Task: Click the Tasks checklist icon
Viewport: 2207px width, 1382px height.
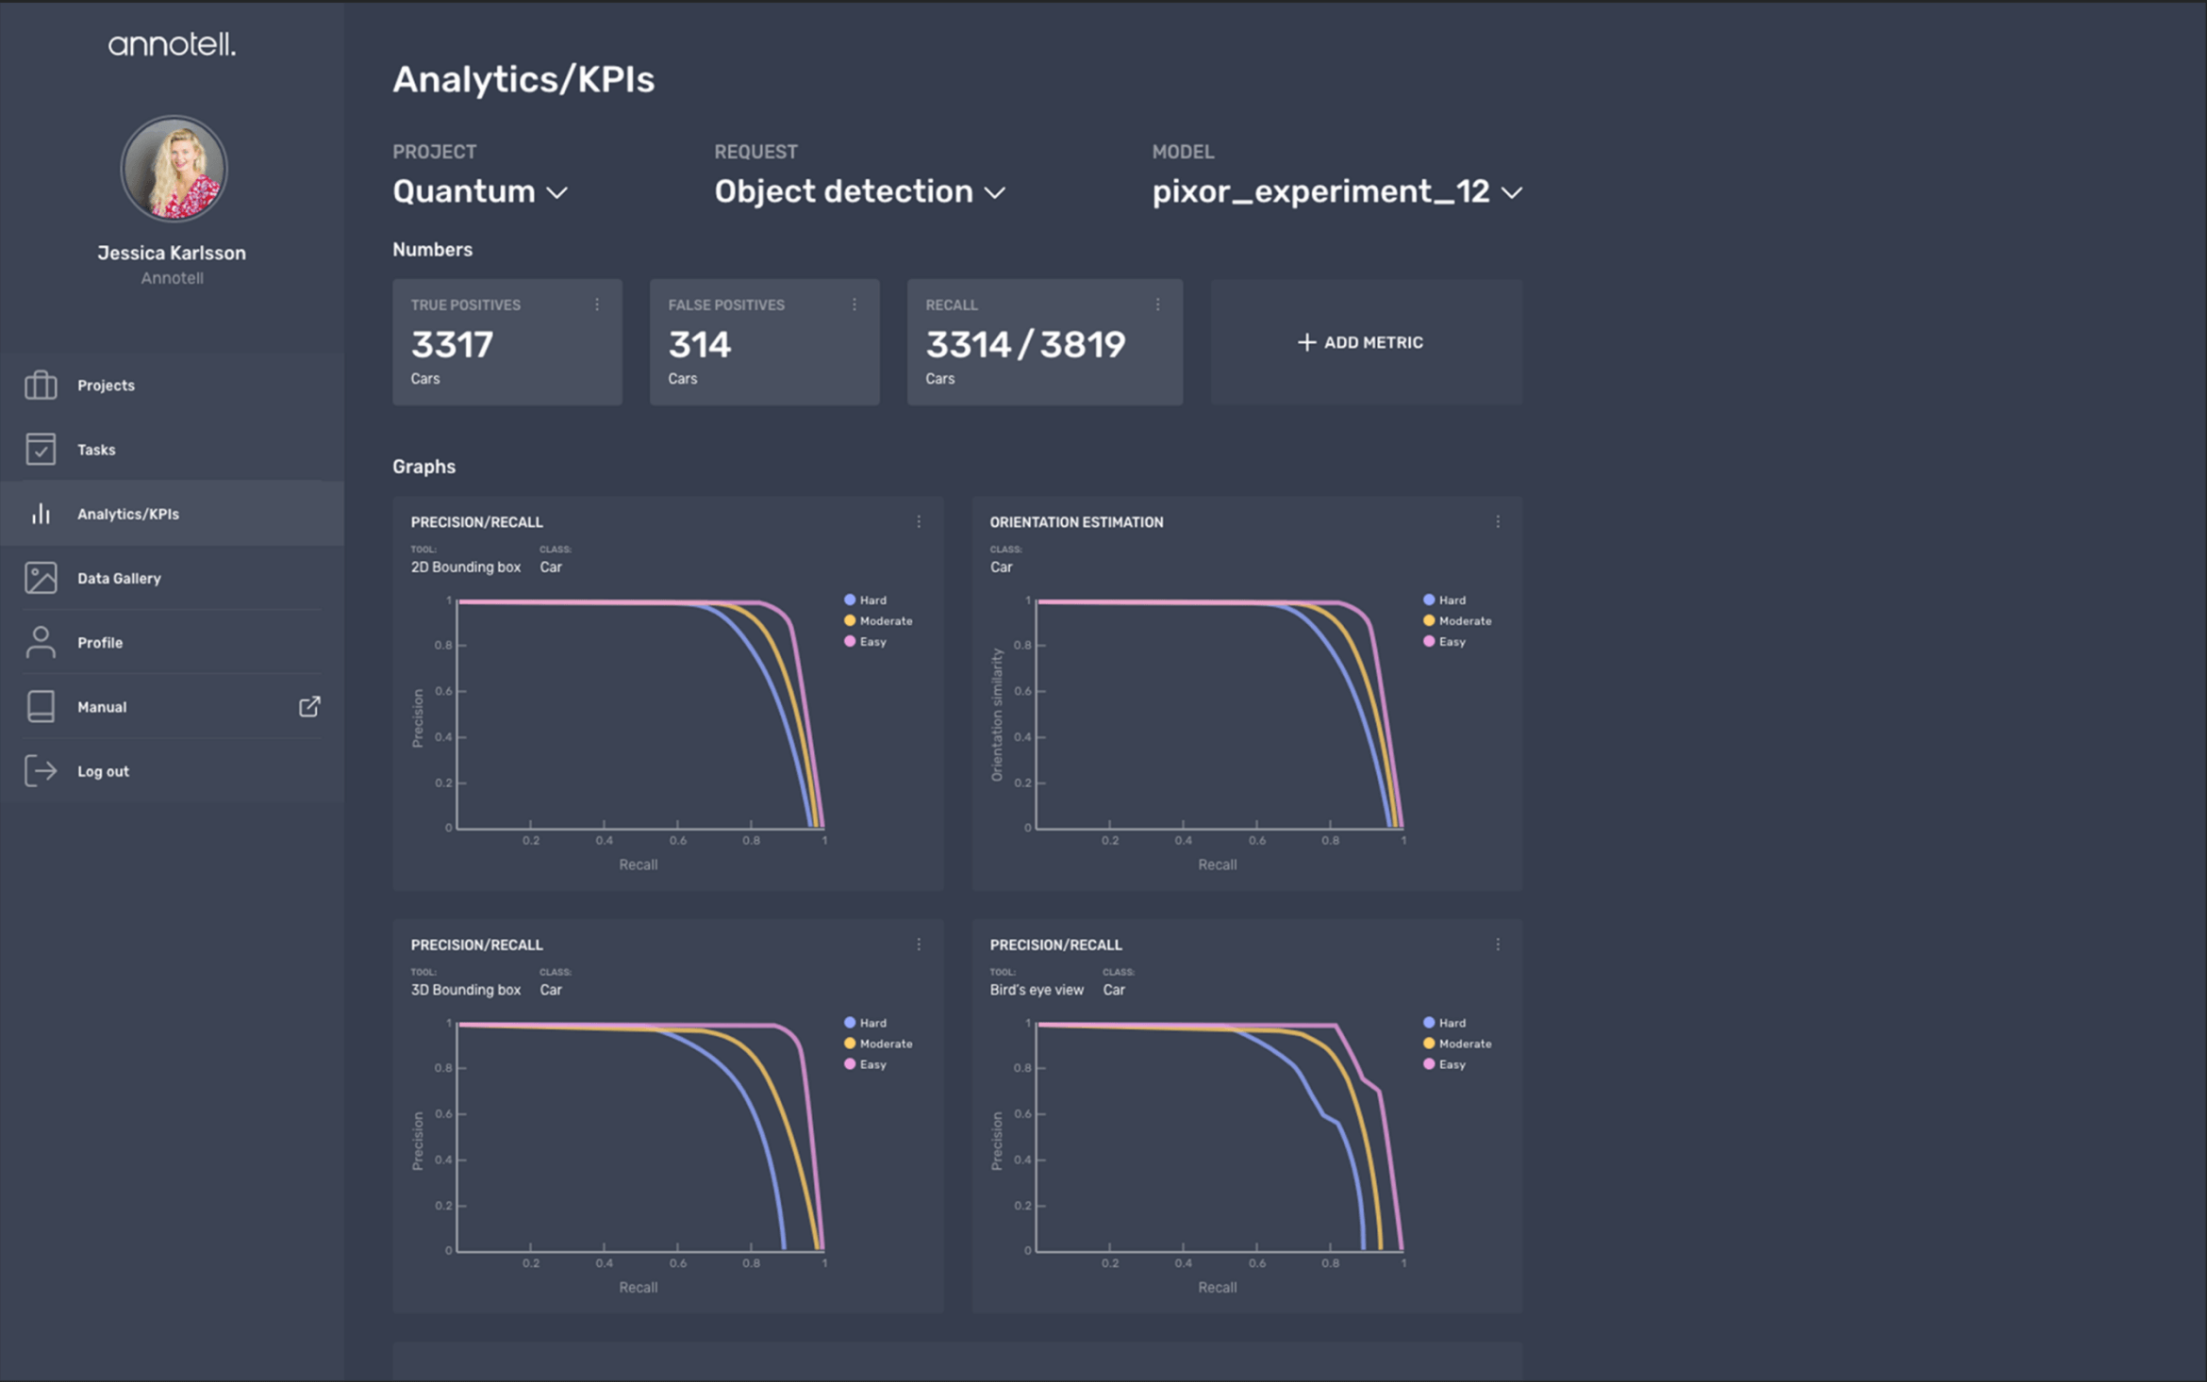Action: pyautogui.click(x=41, y=449)
